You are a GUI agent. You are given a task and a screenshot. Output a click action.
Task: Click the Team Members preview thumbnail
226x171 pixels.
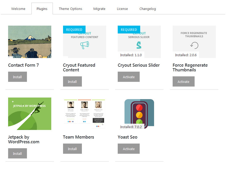tap(84, 114)
